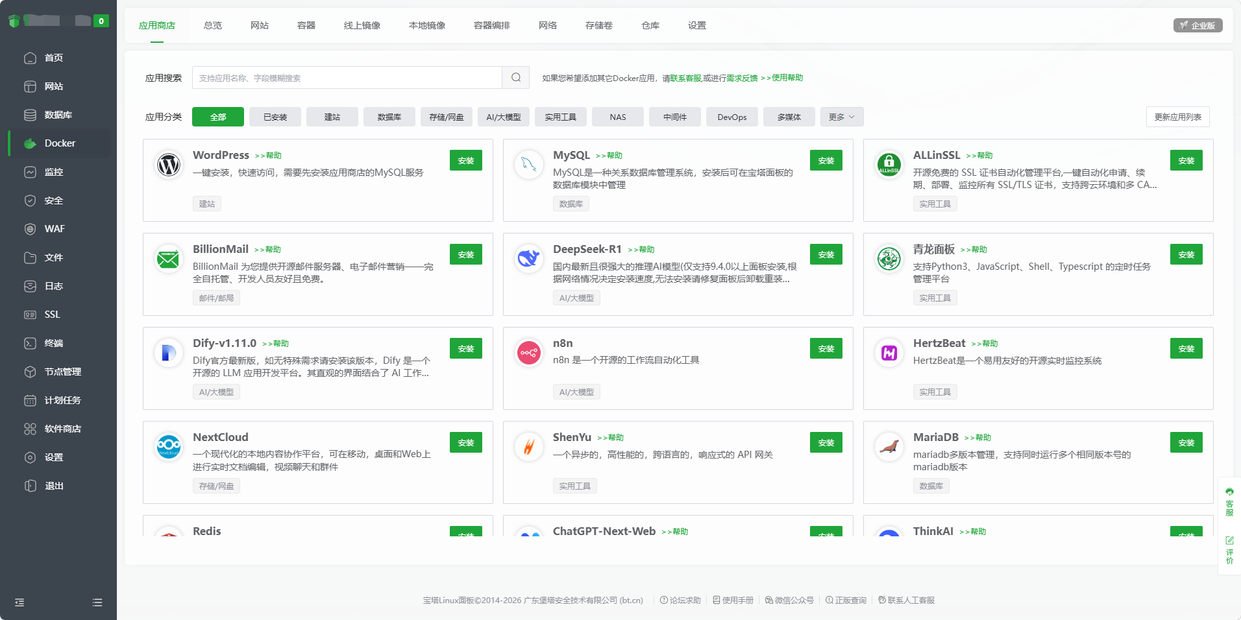The width and height of the screenshot is (1241, 620).
Task: Open the 论坛求助 forum help footer link
Action: pyautogui.click(x=680, y=601)
